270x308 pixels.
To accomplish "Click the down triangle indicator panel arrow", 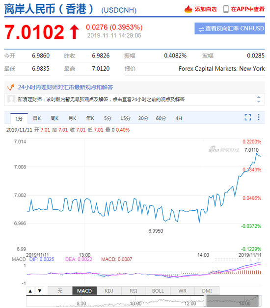I will 40,291.
